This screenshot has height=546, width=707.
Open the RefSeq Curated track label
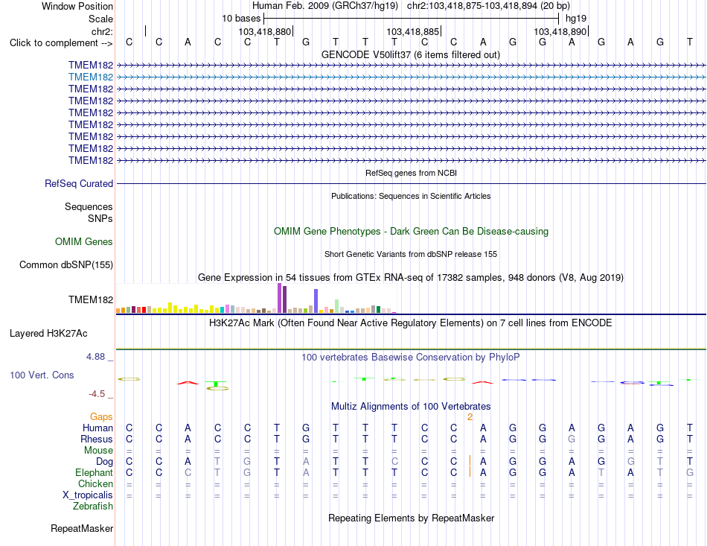[79, 184]
